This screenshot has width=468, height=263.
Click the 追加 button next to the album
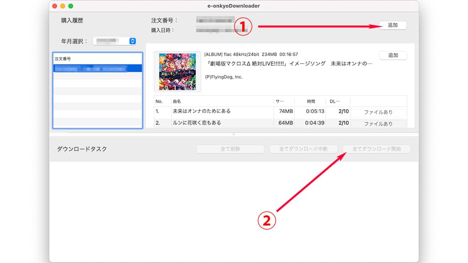point(393,55)
